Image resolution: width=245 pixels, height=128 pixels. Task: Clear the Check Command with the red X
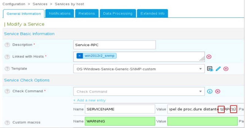click(217, 91)
